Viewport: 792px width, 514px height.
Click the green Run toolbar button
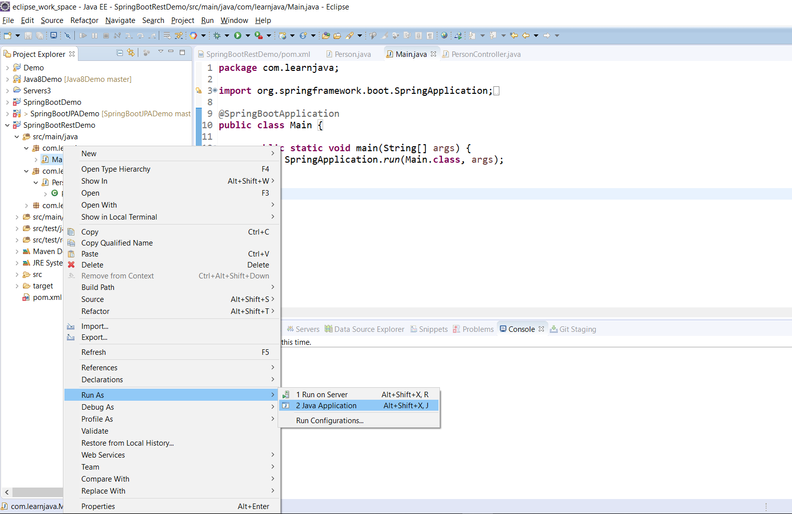pyautogui.click(x=238, y=35)
